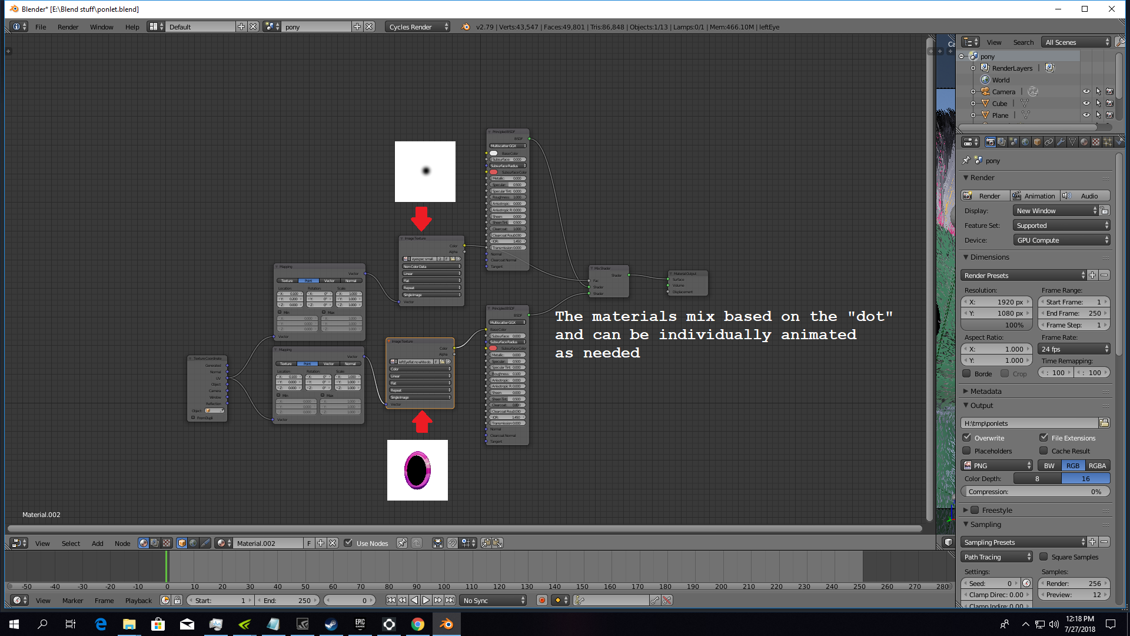This screenshot has width=1130, height=636.
Task: Click the pin node tree icon
Action: coord(401,543)
